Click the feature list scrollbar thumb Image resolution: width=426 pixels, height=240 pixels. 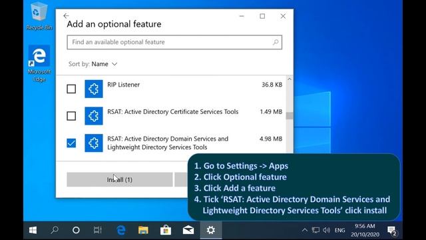[x=290, y=115]
